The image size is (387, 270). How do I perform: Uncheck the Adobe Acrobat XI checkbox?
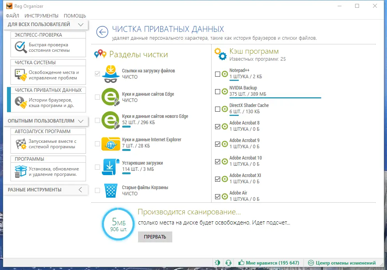[217, 179]
